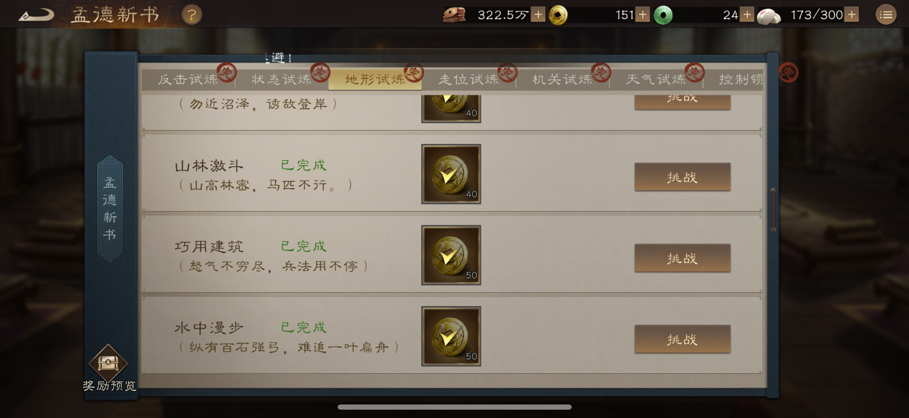Image resolution: width=909 pixels, height=418 pixels.
Task: Open the list menu icon top right
Action: (886, 15)
